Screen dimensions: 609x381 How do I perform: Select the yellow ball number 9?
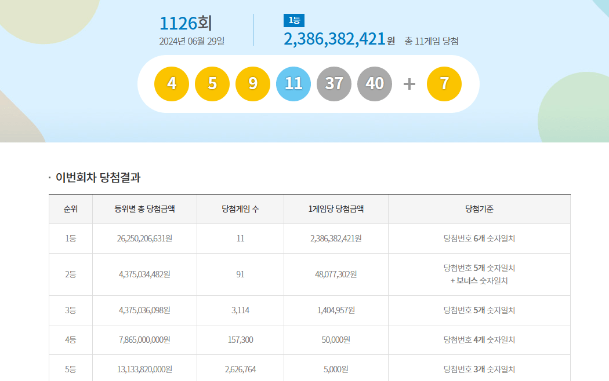point(253,83)
